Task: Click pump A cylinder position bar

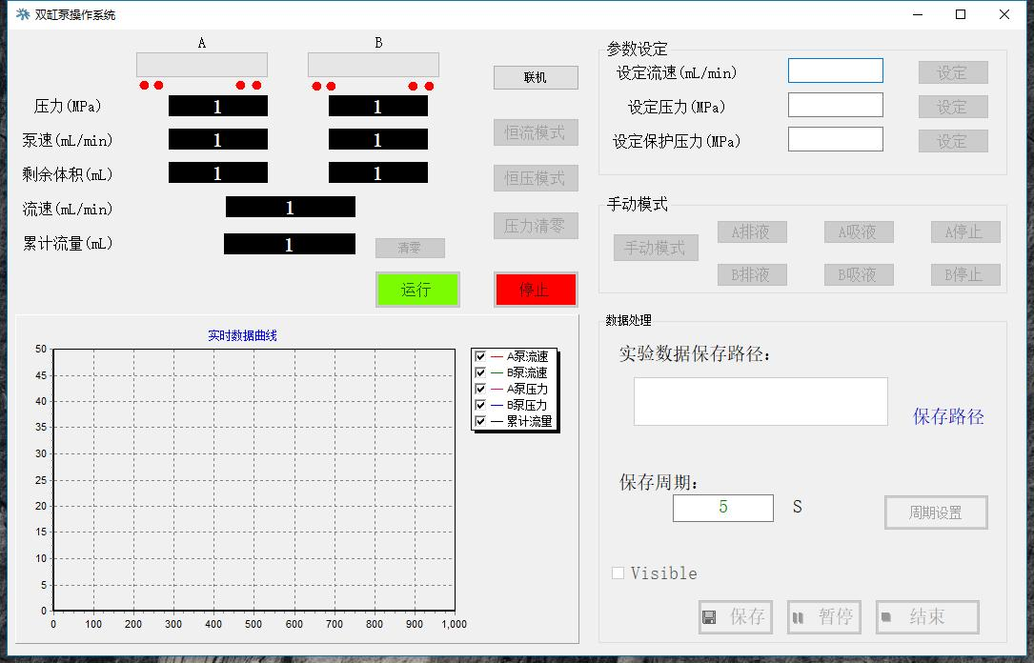Action: tap(202, 65)
